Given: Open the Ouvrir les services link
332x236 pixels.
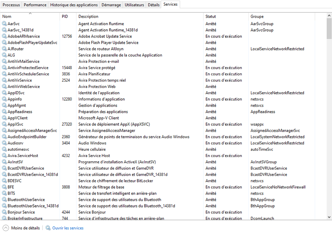Looking at the screenshot, I should coord(68,228).
